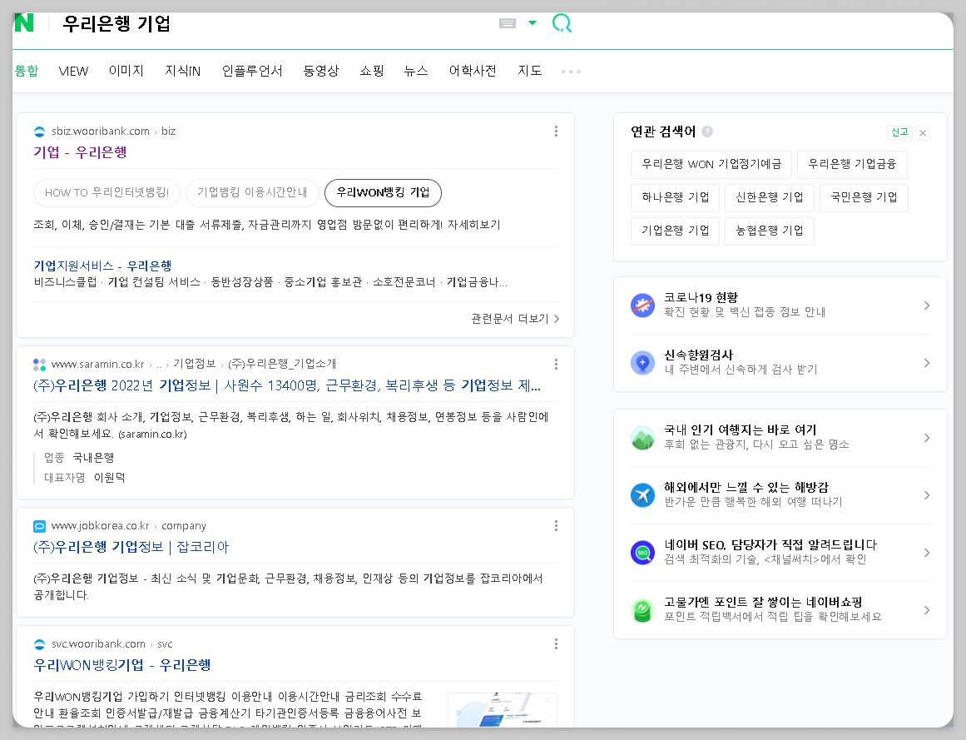Select the 우리WON뱅킹 기업 chip
966x740 pixels.
coord(383,193)
